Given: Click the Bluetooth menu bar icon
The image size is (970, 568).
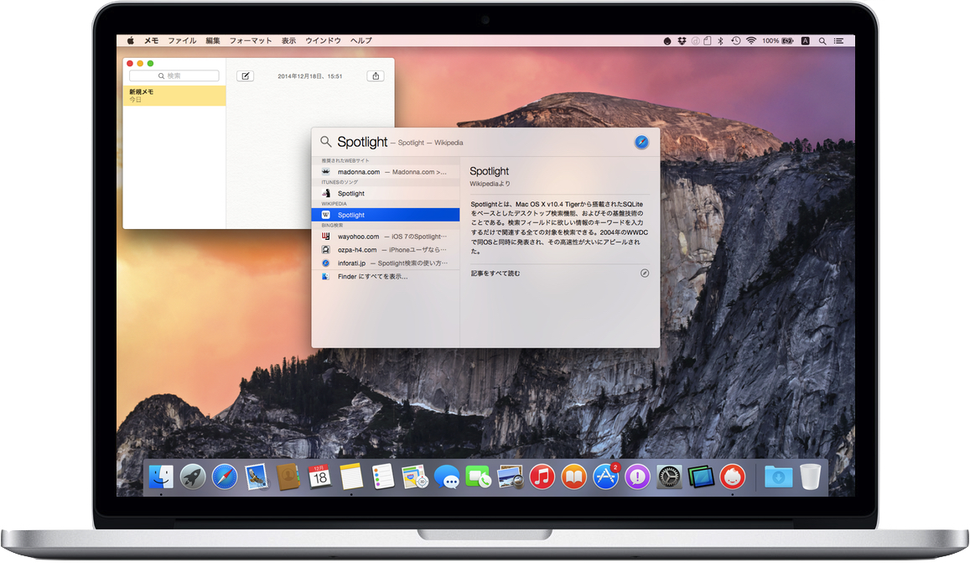Looking at the screenshot, I should pos(720,41).
